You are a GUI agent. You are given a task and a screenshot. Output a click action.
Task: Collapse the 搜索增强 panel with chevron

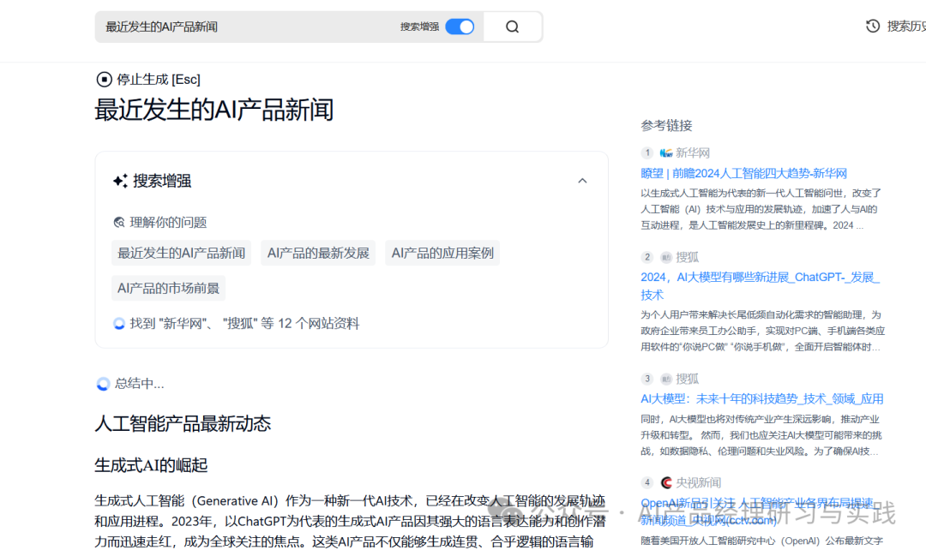582,181
